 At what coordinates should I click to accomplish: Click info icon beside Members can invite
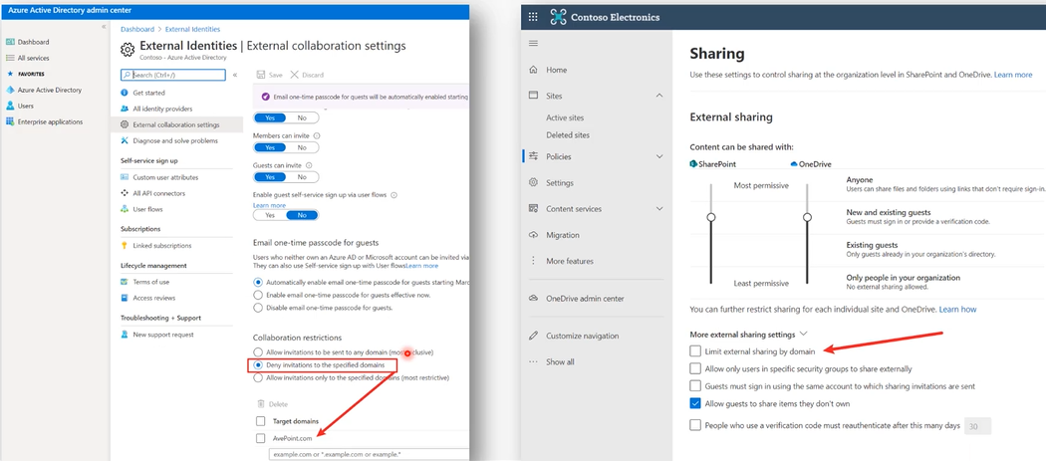point(316,135)
